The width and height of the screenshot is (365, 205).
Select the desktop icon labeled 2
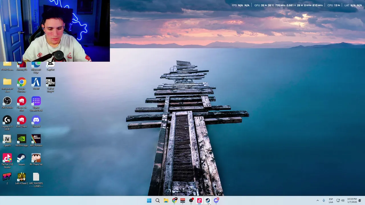7,179
